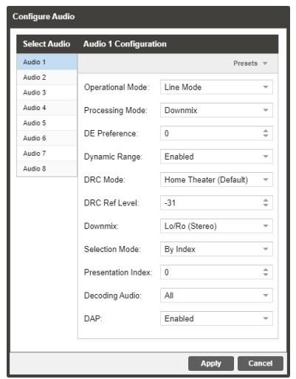This screenshot has height=379, width=296.
Task: Open the Downmix Lo/Ro dropdown
Action: click(216, 226)
